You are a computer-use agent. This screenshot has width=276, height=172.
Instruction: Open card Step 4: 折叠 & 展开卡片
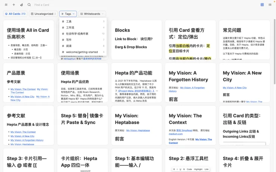245,160
